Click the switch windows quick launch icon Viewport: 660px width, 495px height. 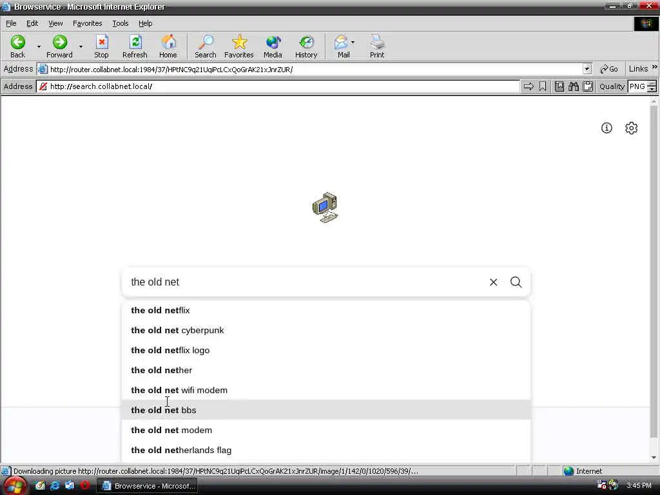pos(70,485)
